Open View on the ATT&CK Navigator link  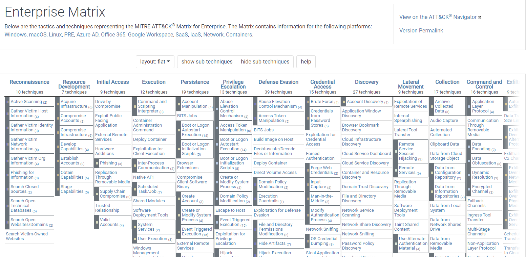coord(440,17)
